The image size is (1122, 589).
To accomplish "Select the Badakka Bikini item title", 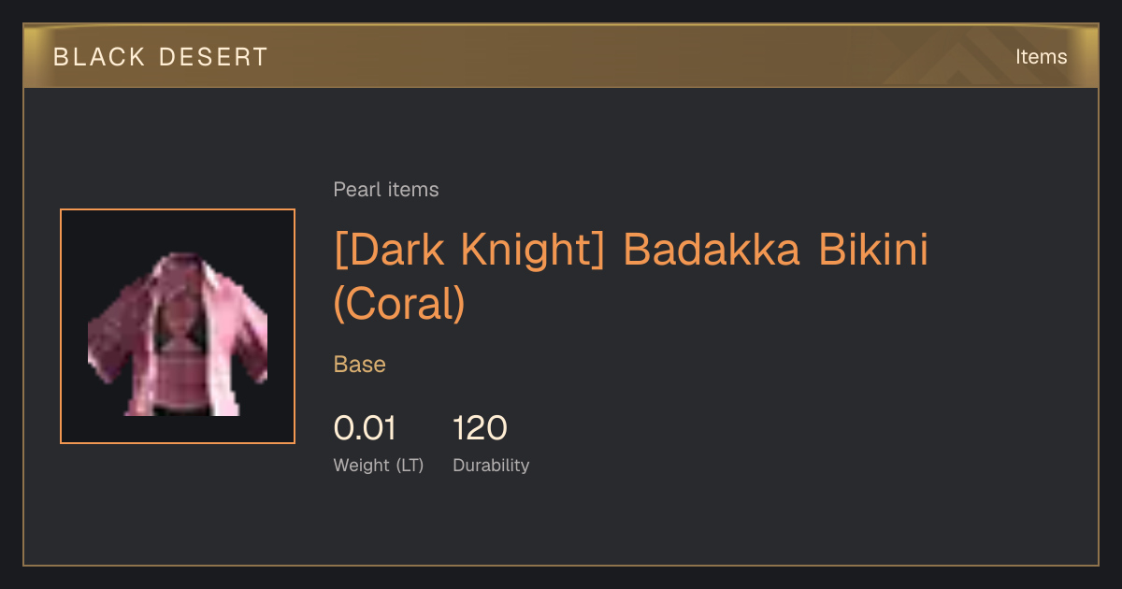I will pos(631,277).
